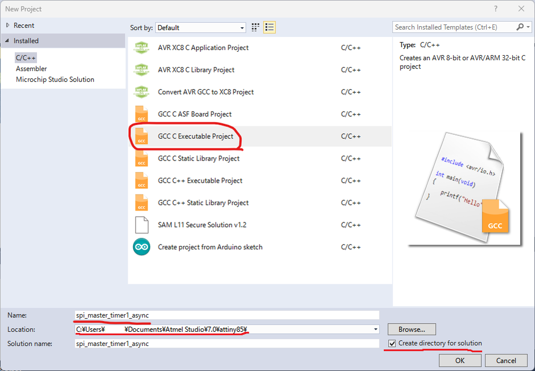Open the Sort by dropdown
Screen dimensions: 535x371
(x=201, y=27)
